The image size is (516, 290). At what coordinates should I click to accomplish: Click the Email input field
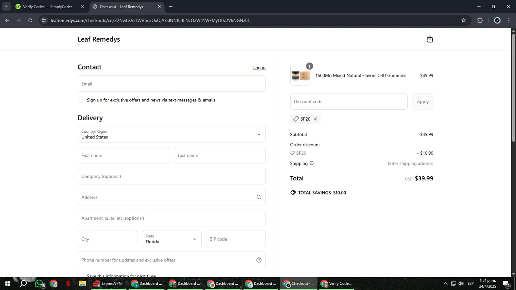[x=172, y=84]
